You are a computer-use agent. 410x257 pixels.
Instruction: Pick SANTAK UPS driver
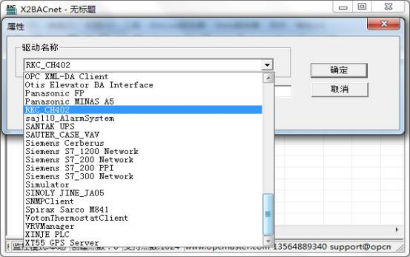(143, 126)
